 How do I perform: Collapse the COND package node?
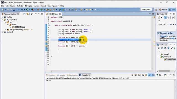(x=8, y=24)
